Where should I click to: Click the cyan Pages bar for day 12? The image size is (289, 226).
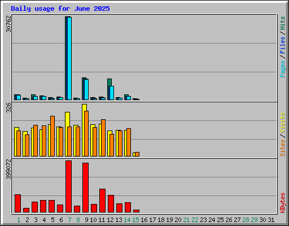click(x=112, y=93)
